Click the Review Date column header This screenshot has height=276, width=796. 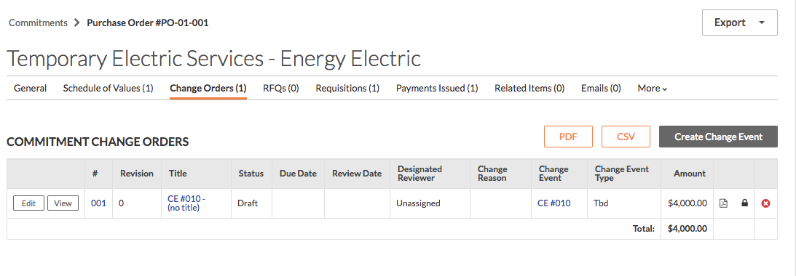click(x=357, y=174)
